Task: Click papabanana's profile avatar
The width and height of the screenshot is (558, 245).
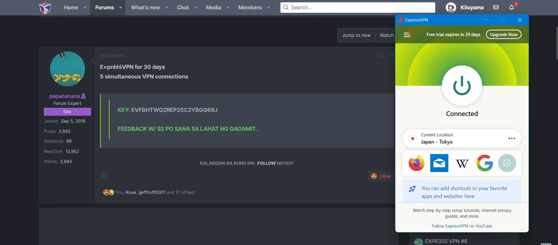Action: 67,69
